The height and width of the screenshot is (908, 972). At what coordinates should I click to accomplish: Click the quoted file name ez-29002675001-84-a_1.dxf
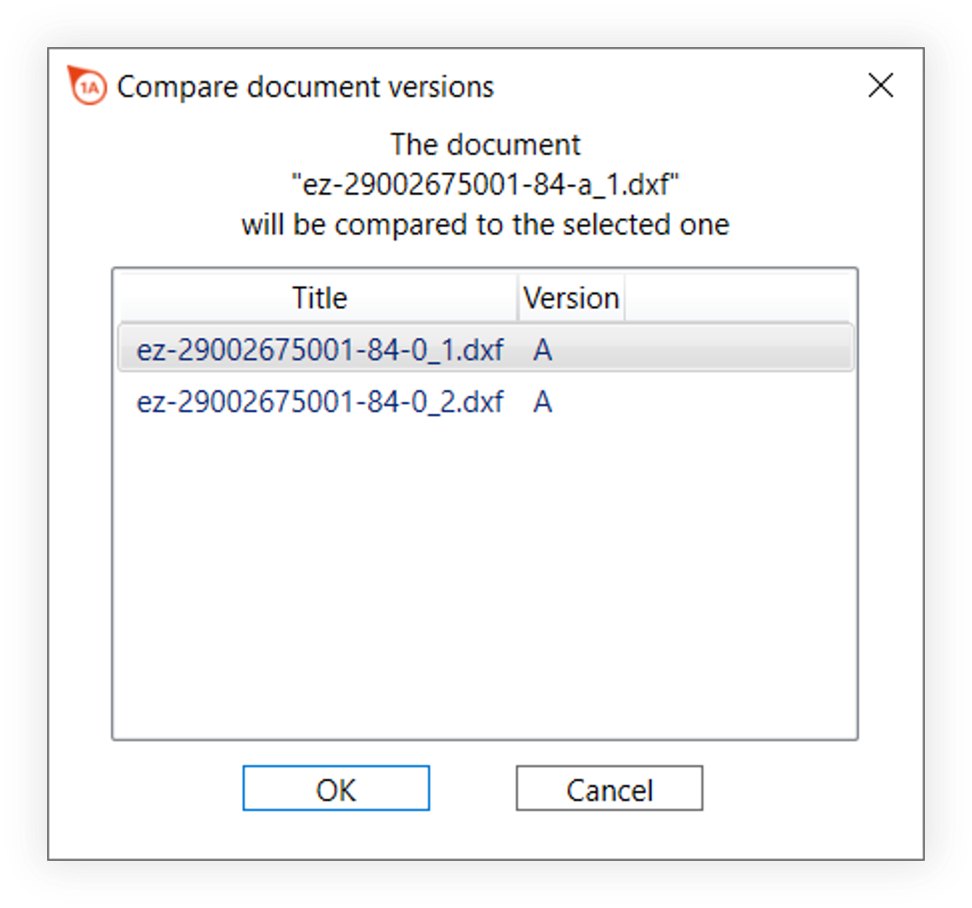pos(485,185)
